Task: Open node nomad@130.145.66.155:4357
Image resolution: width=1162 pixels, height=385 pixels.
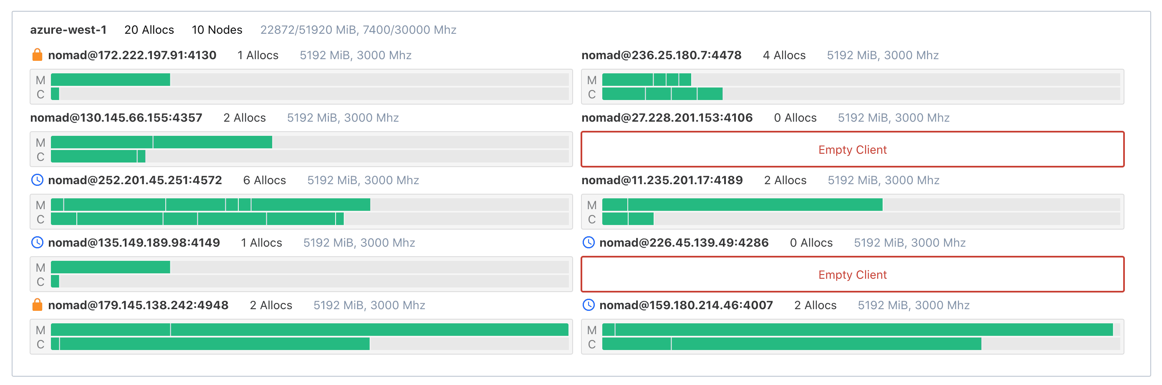Action: 116,117
